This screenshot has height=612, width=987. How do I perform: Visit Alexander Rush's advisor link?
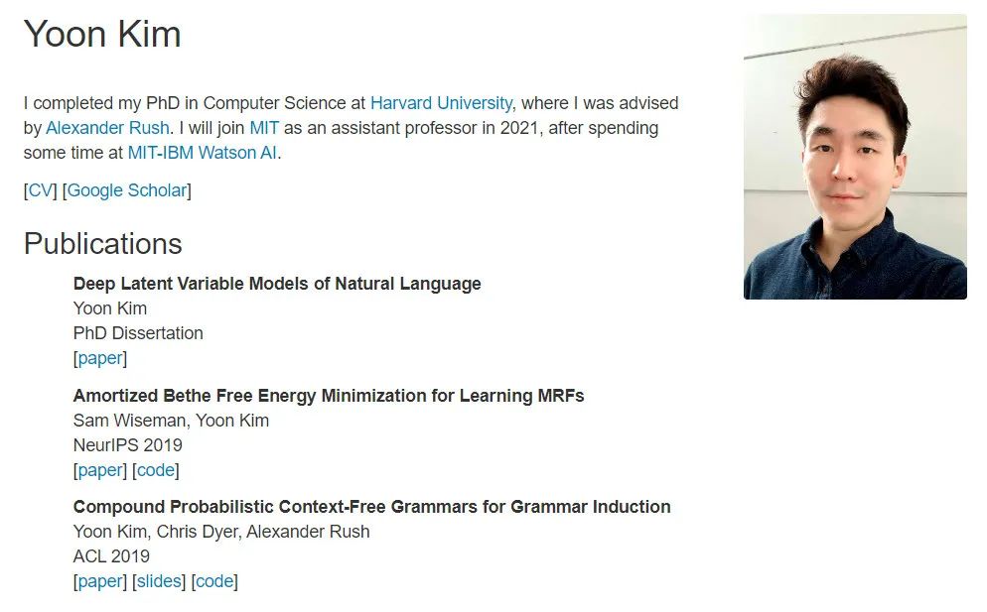coord(107,128)
